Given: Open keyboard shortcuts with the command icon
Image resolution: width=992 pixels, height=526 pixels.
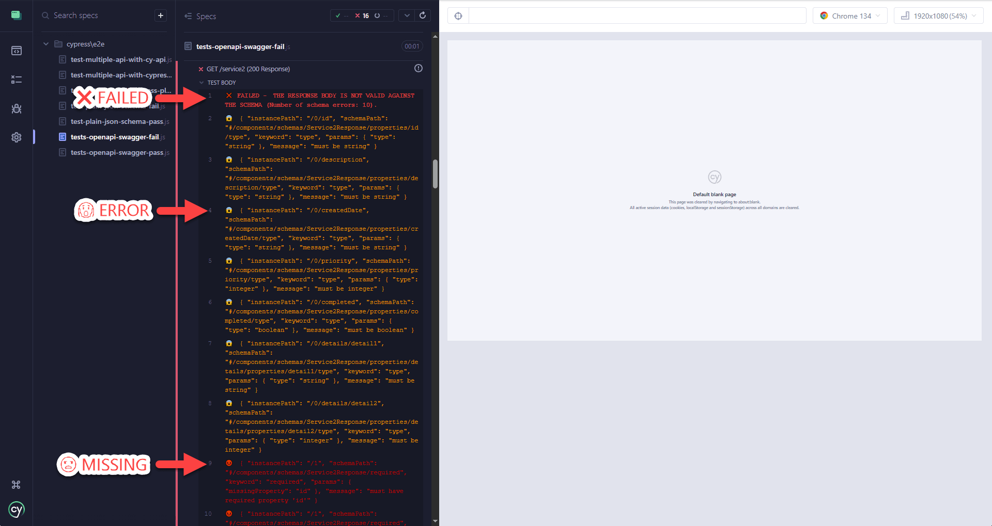Looking at the screenshot, I should coord(16,485).
